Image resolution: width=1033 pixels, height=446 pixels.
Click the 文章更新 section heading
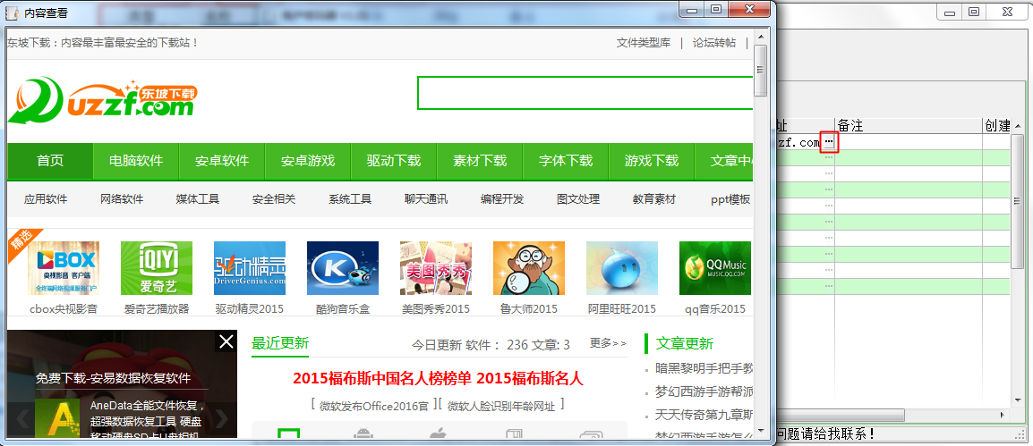[685, 343]
